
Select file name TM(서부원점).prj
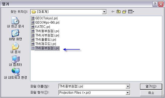(x=47, y=35)
